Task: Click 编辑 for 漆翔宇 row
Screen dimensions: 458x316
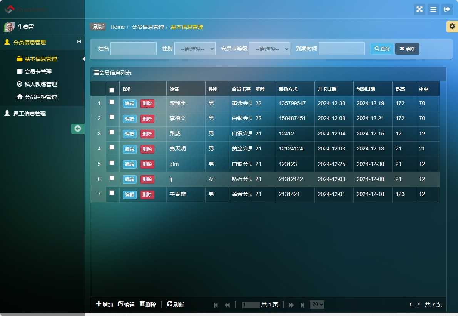Action: 130,104
